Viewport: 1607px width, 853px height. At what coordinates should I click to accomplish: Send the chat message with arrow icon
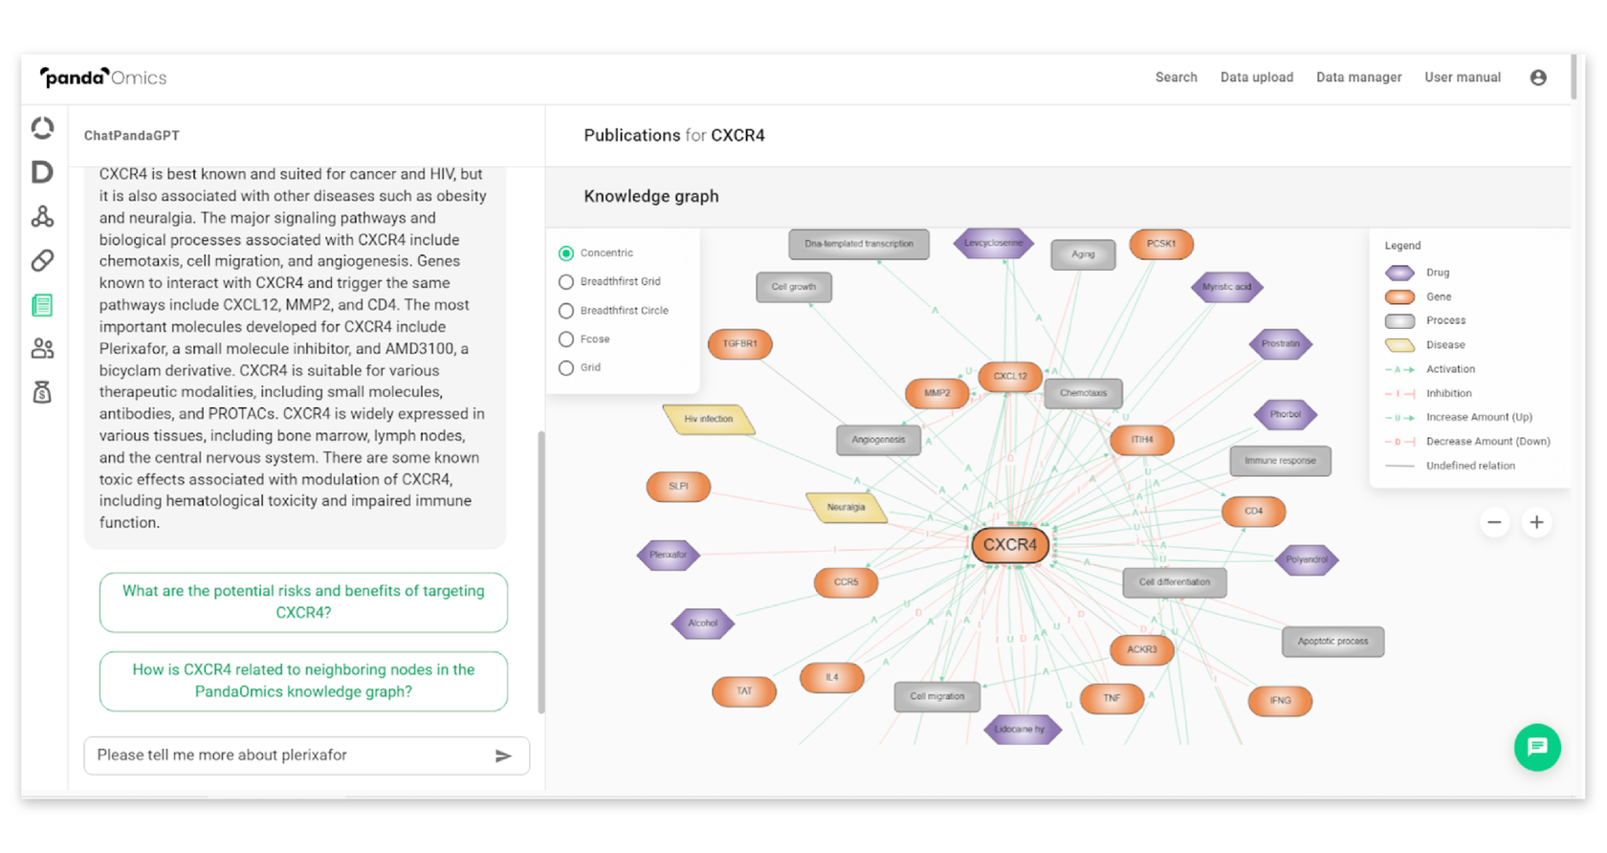pyautogui.click(x=503, y=755)
